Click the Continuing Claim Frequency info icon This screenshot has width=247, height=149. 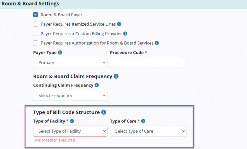coord(97,85)
